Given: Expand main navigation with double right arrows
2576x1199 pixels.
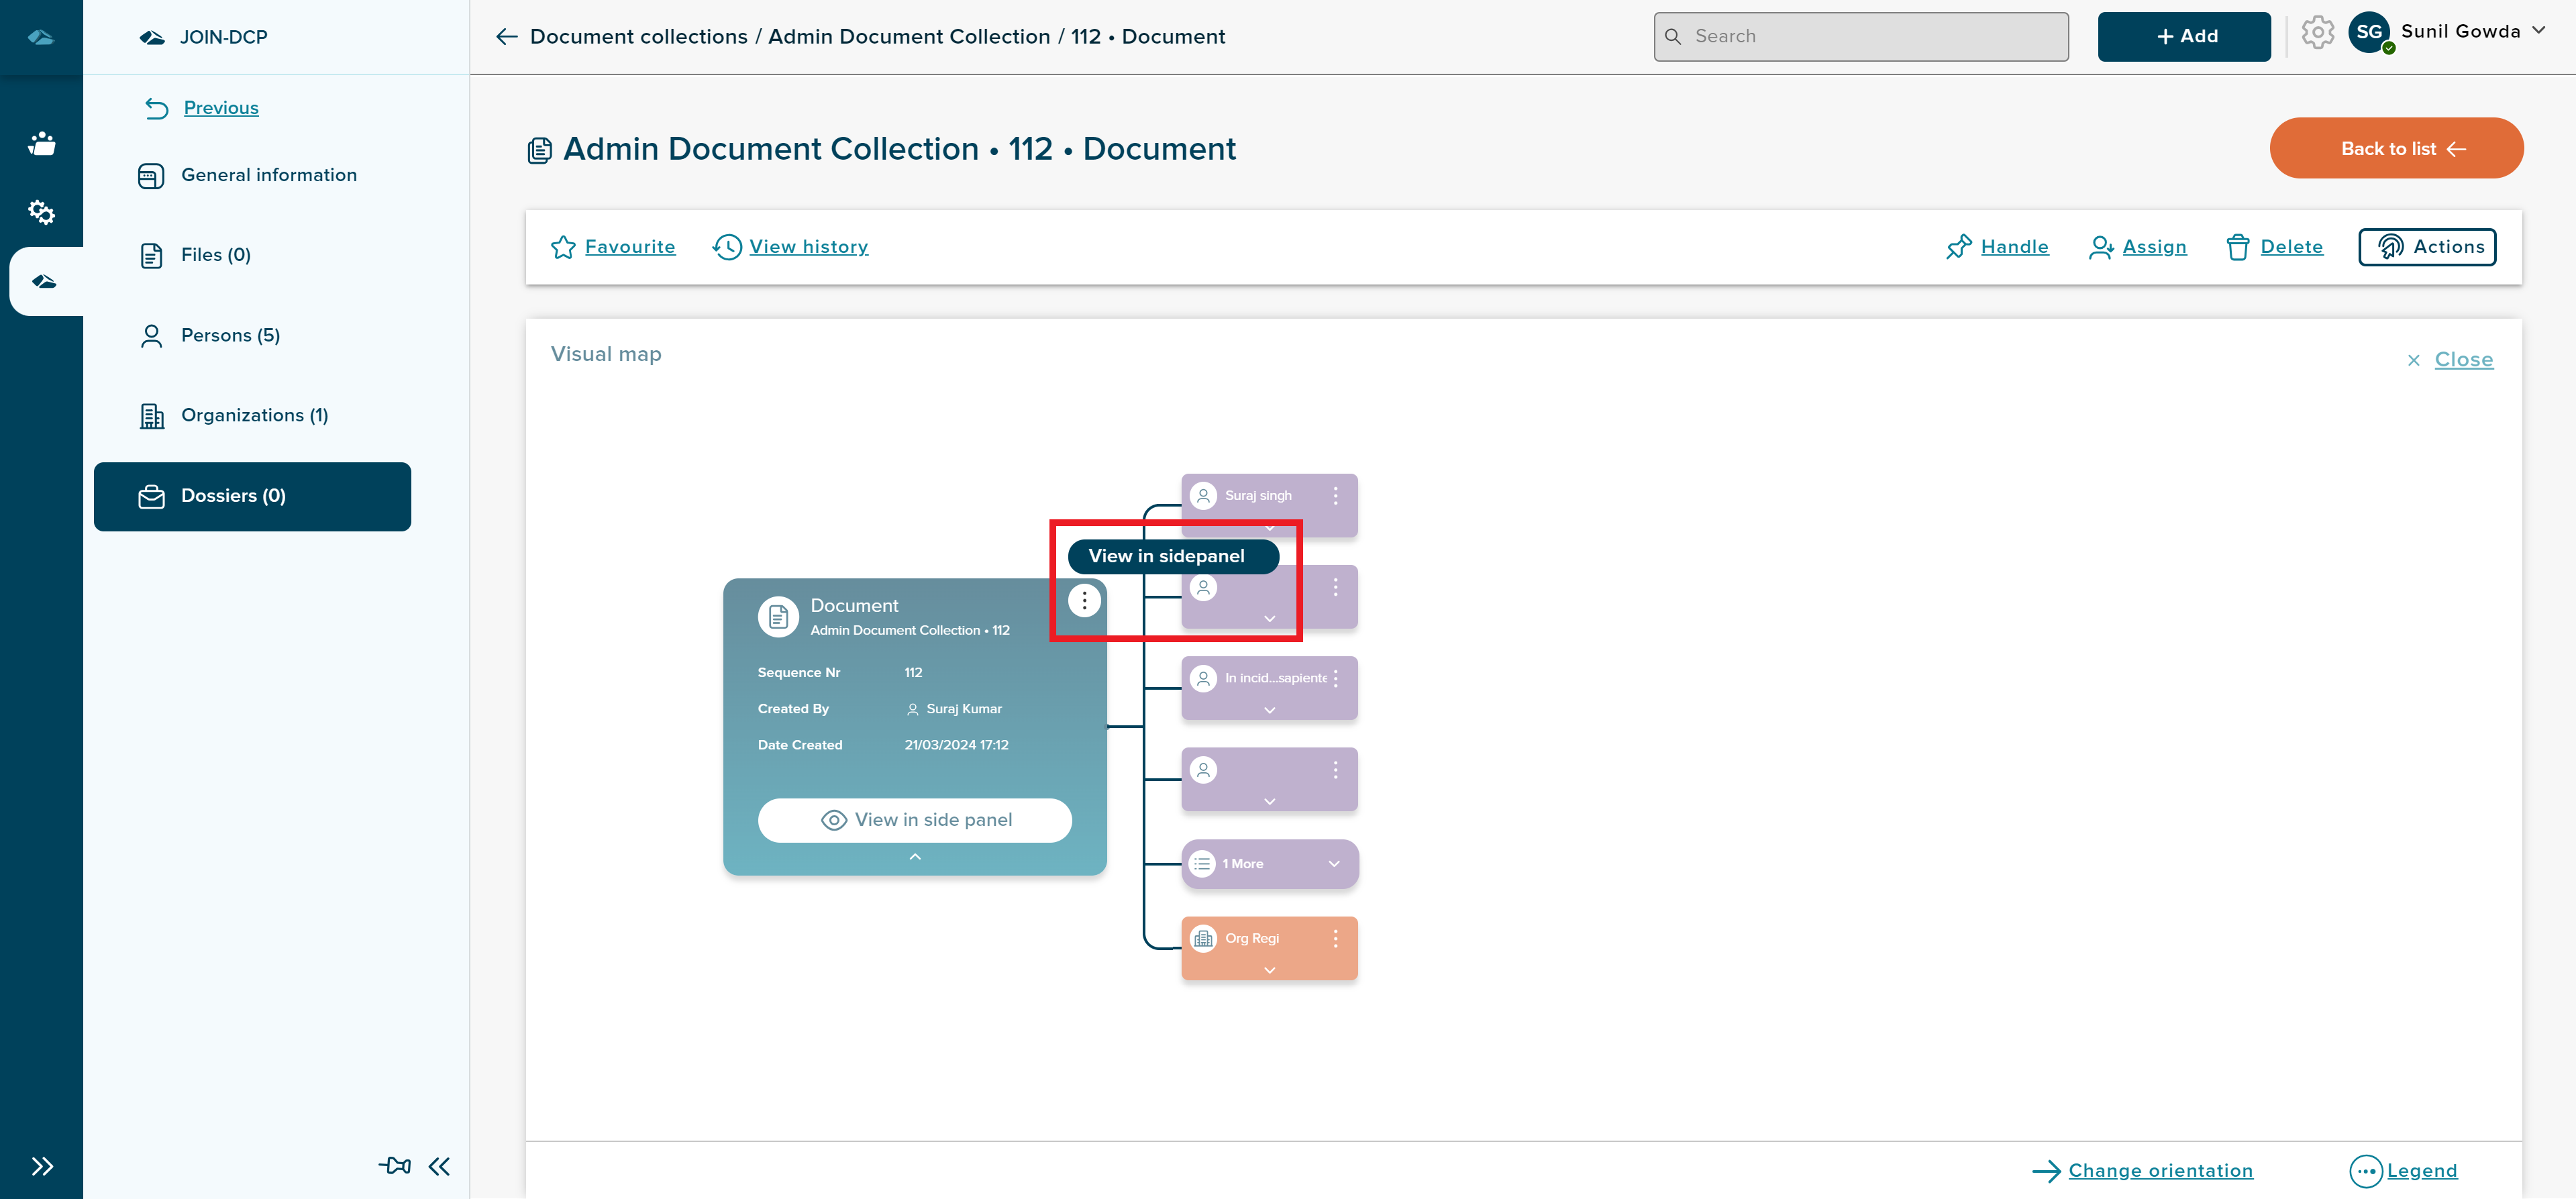Looking at the screenshot, I should point(41,1166).
